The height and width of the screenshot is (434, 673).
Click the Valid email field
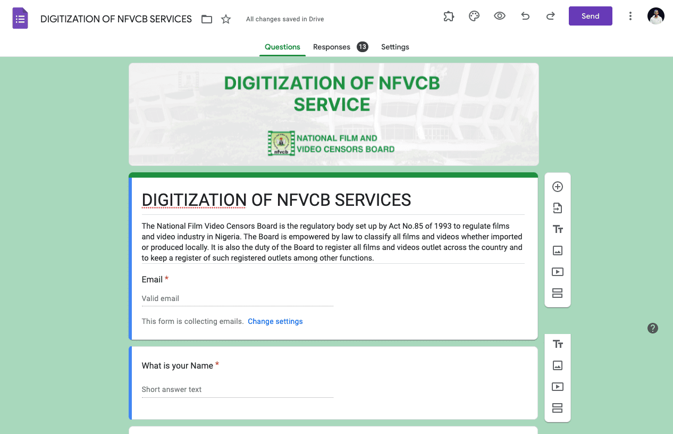[x=238, y=298]
